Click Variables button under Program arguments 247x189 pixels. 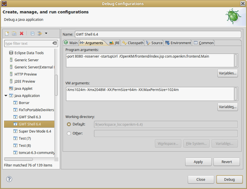pos(228,73)
